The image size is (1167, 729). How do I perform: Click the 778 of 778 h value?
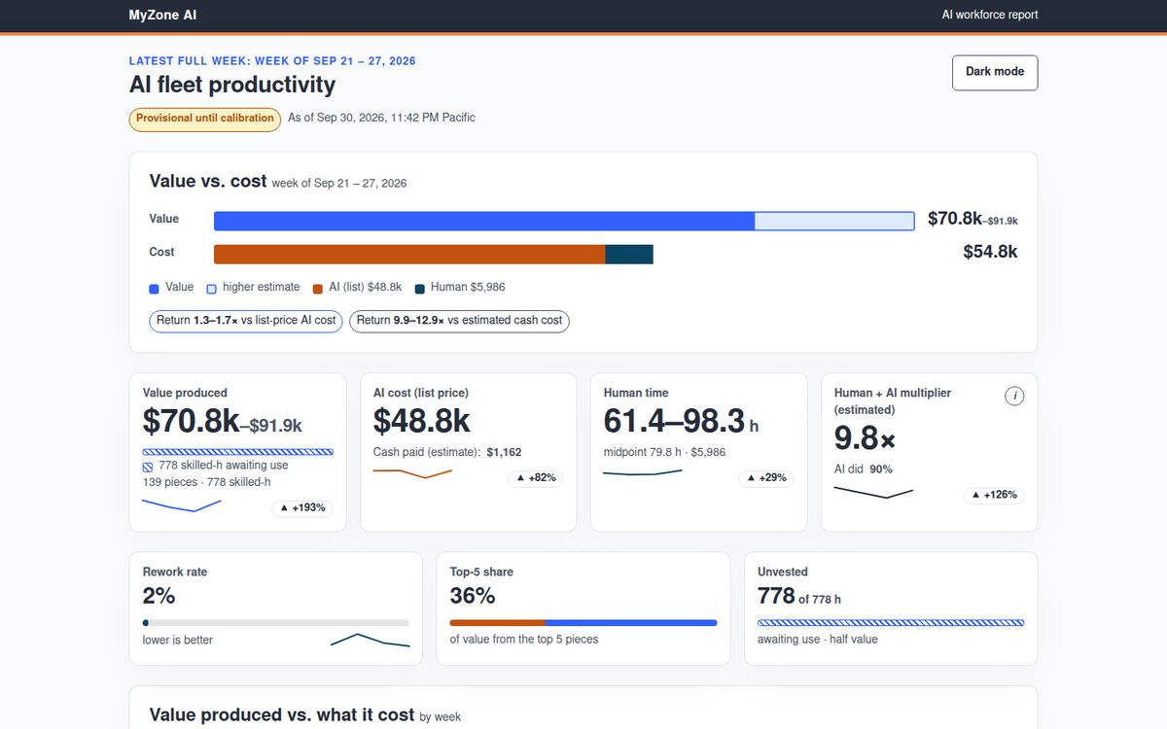(799, 597)
